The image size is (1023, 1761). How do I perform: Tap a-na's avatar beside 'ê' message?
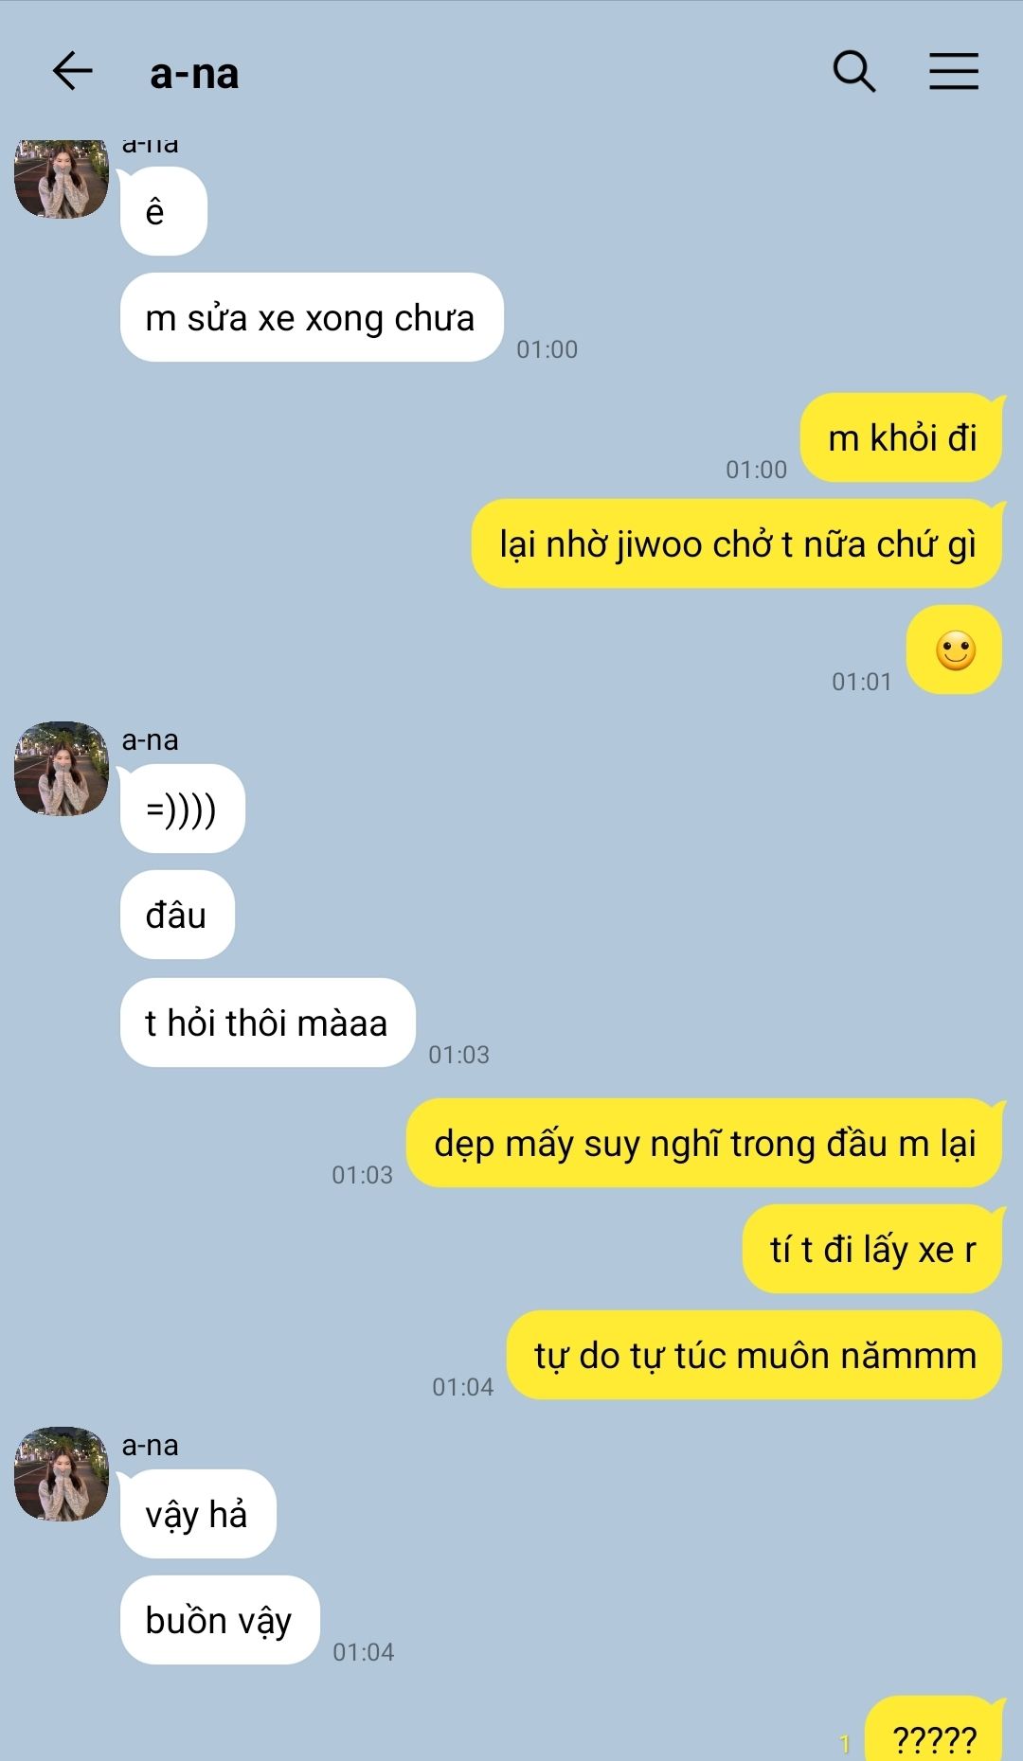click(62, 178)
